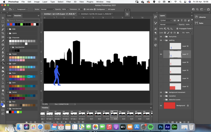Select the Crop tool
Screen dimensions: 211x132
pyautogui.click(x=3, y=33)
